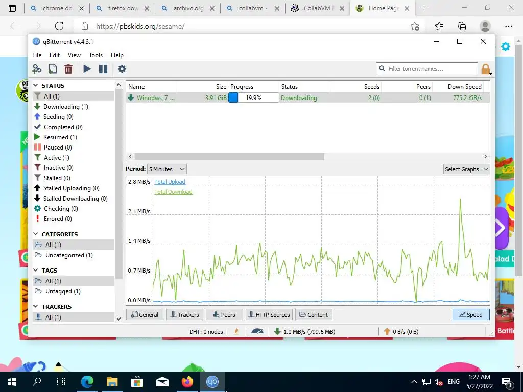Screen dimensions: 523x392
Task: Open Firefox from the taskbar
Action: coord(187,381)
